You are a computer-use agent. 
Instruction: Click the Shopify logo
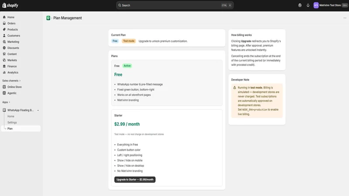10,5
